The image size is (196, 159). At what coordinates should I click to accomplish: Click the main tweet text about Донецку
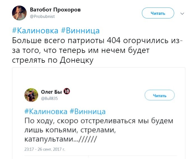[x=98, y=51]
